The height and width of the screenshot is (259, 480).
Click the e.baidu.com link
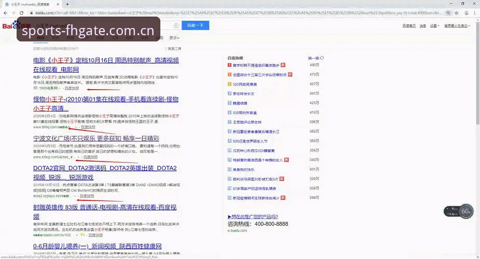237,231
